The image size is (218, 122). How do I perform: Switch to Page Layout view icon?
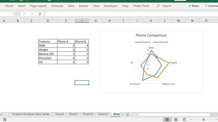pyautogui.click(x=176, y=120)
